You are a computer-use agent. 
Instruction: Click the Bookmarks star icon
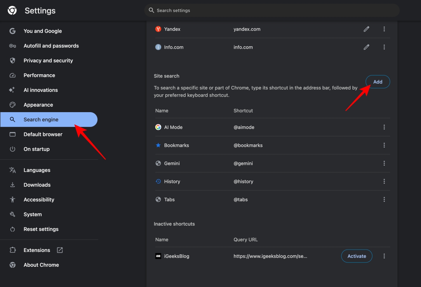pyautogui.click(x=158, y=145)
